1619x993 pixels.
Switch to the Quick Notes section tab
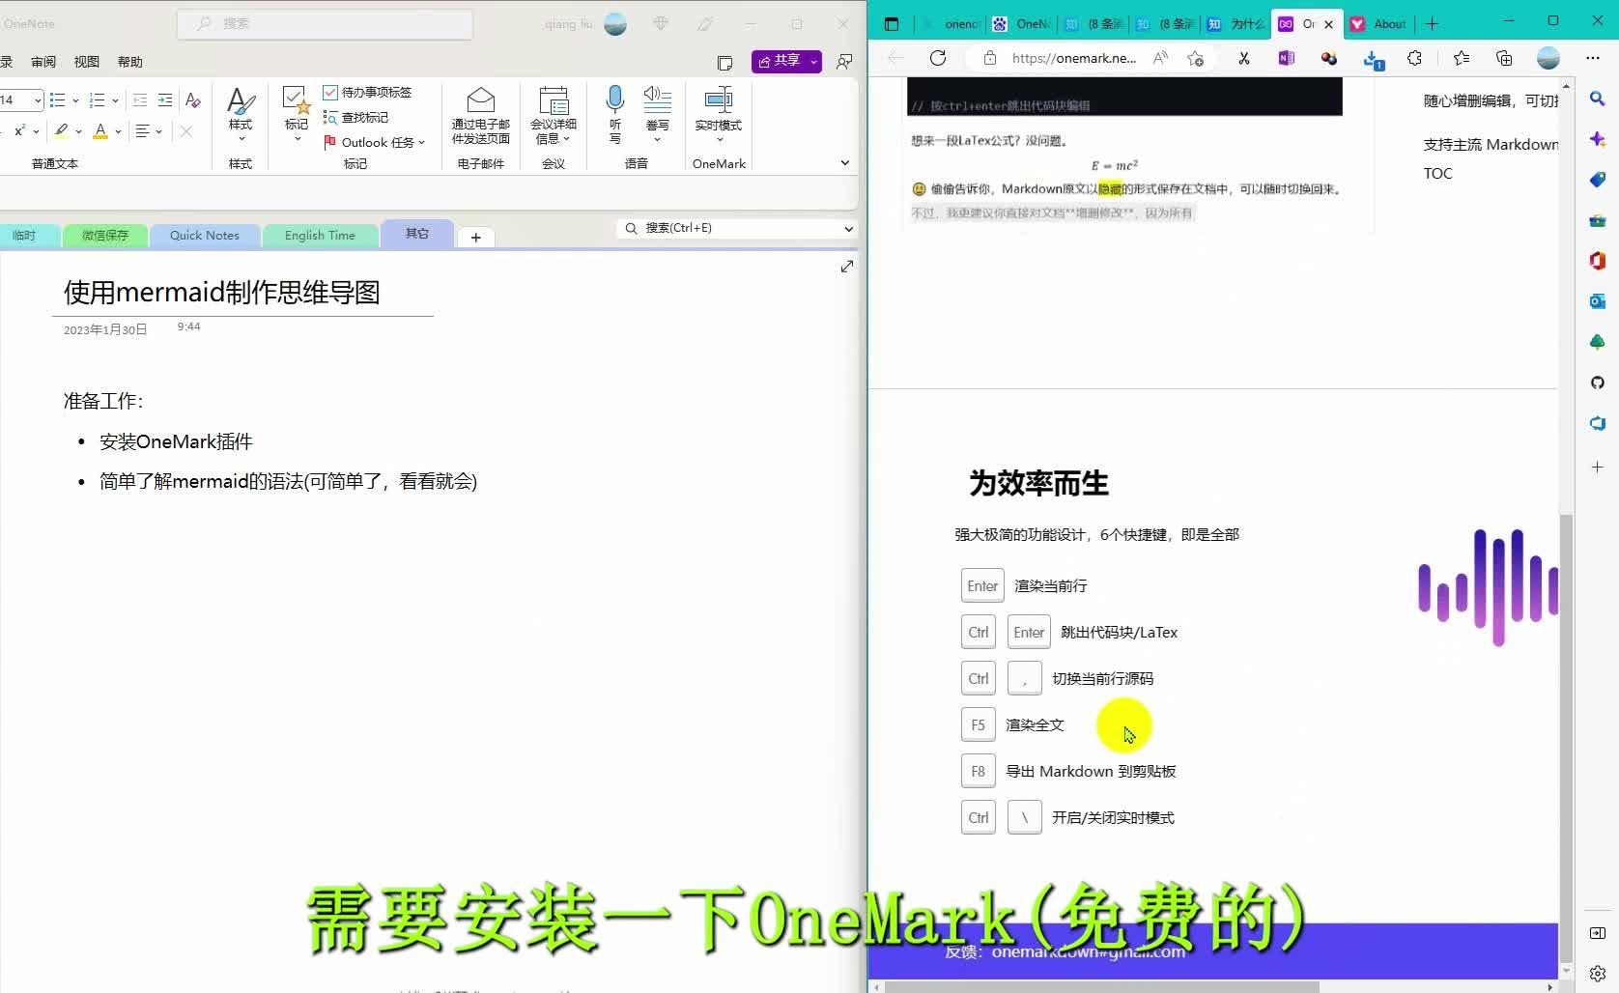pyautogui.click(x=205, y=235)
